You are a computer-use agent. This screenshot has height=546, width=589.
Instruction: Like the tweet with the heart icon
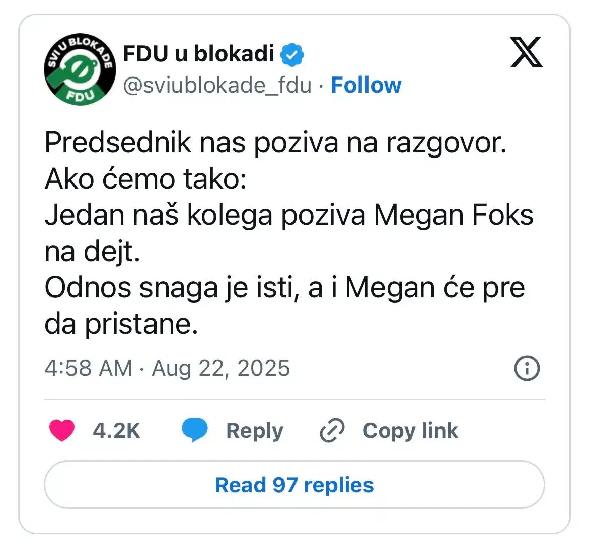(62, 431)
